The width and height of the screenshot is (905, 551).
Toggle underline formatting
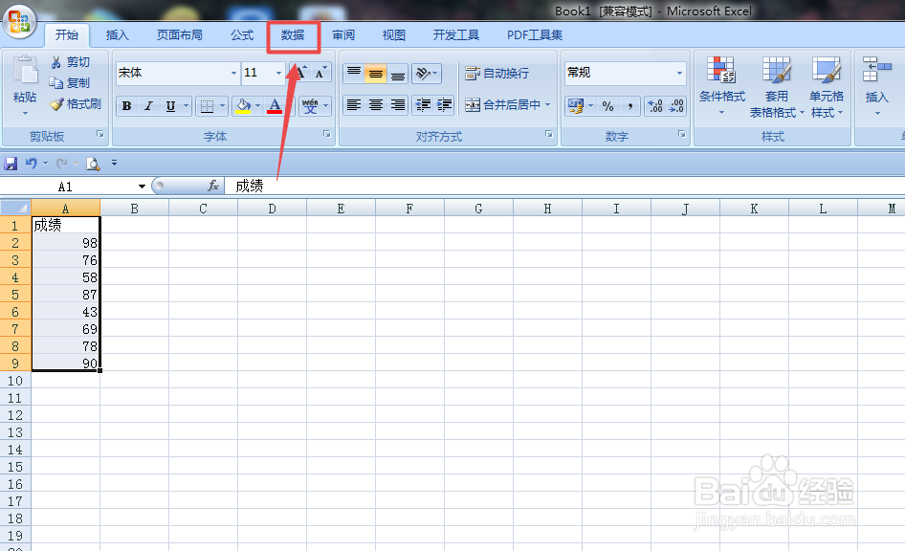[x=170, y=106]
